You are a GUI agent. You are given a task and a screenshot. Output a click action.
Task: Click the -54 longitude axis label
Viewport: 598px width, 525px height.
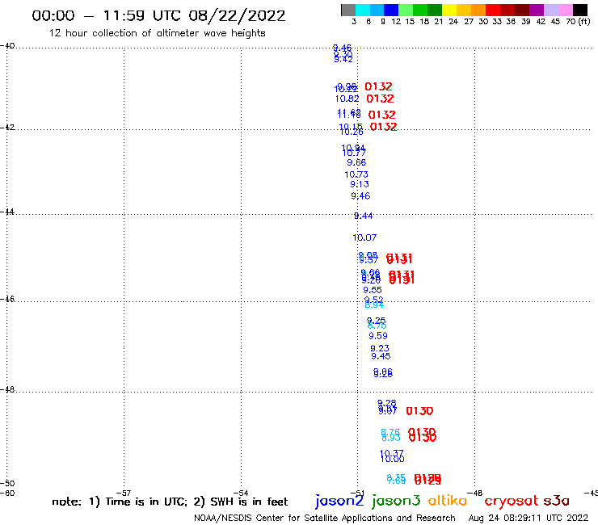pos(241,493)
